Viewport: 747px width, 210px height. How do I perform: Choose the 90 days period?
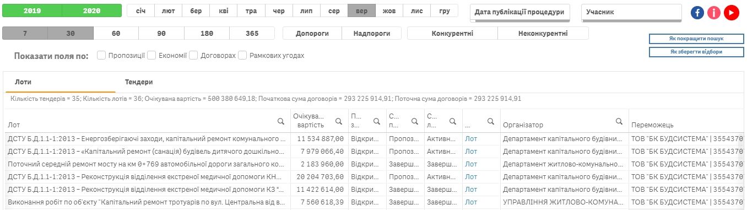point(161,33)
